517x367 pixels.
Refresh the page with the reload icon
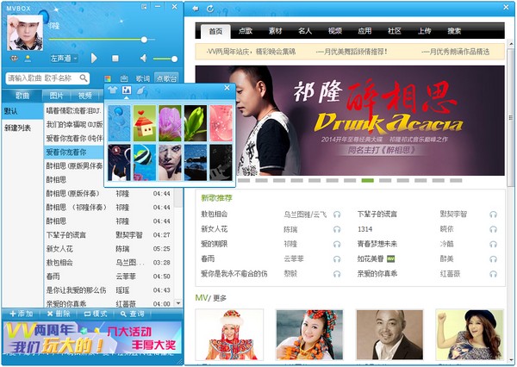coord(210,9)
